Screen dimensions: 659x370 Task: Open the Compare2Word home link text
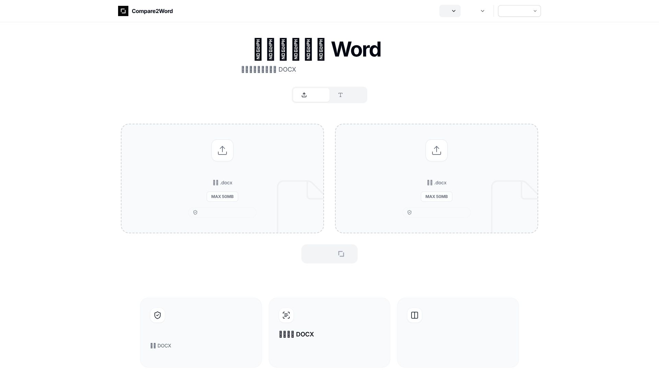click(x=152, y=11)
